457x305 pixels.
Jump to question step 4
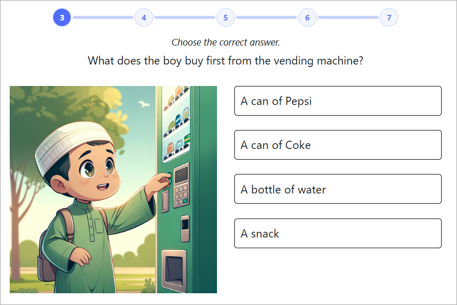pos(144,17)
